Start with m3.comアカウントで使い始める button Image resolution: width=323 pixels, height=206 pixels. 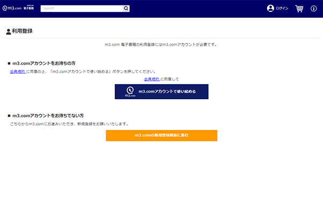pos(161,92)
